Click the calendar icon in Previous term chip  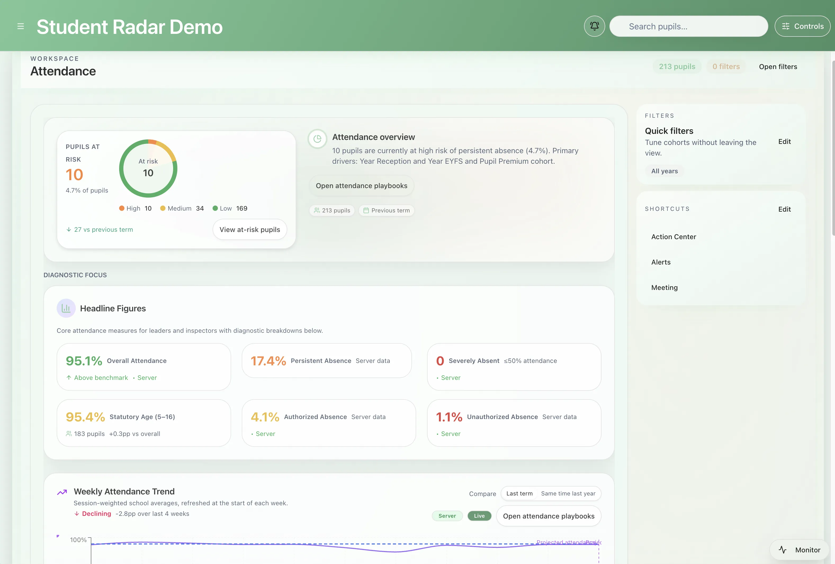tap(366, 210)
